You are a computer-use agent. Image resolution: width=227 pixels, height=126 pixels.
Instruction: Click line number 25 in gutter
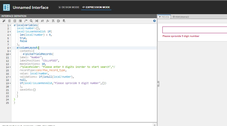7,103
